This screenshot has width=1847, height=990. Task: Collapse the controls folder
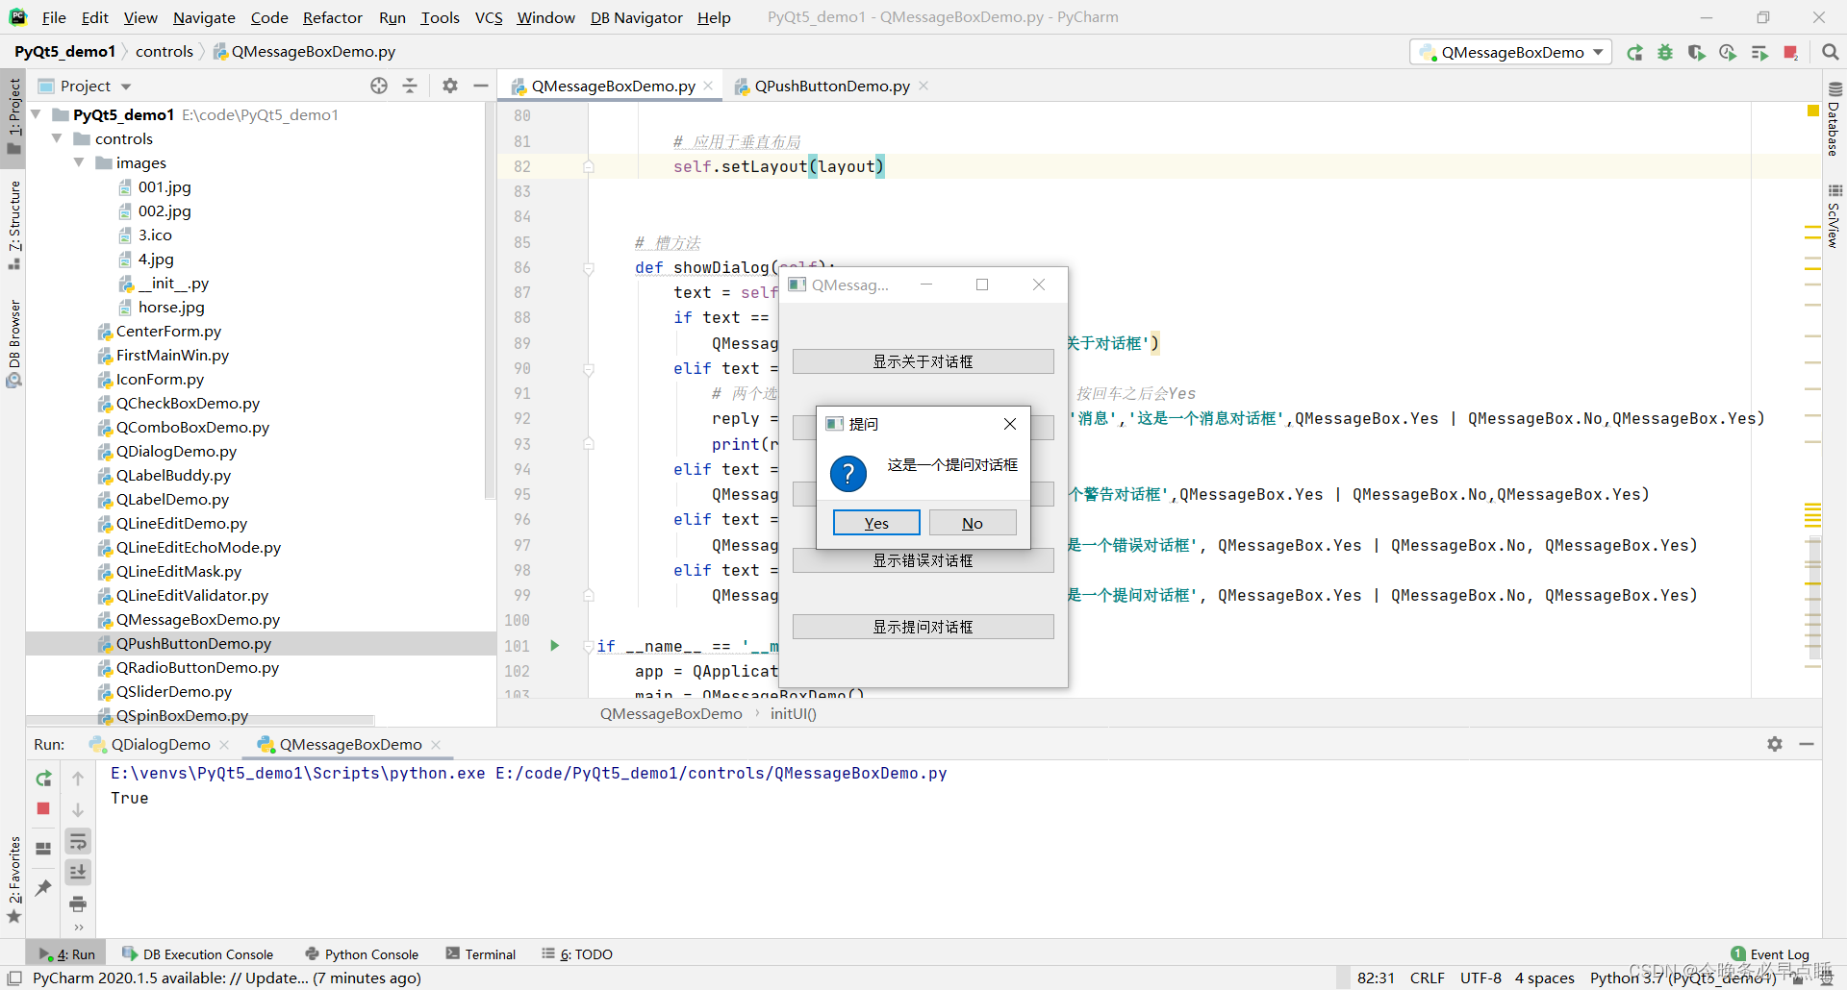point(58,138)
